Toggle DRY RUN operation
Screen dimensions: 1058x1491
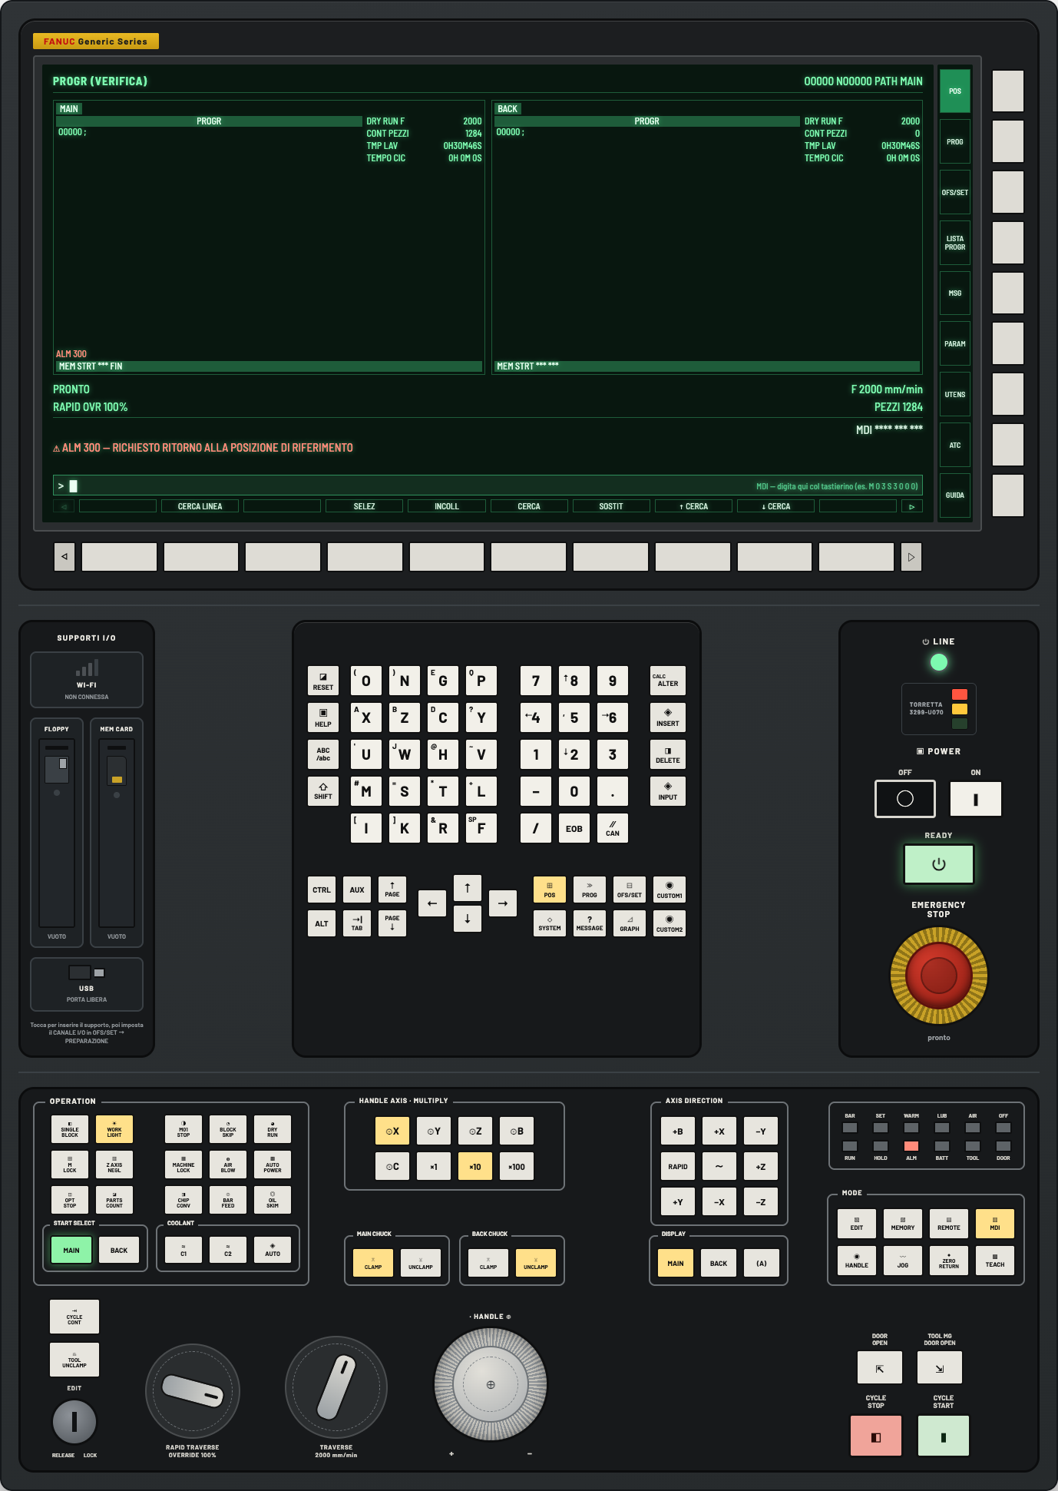pyautogui.click(x=273, y=1130)
